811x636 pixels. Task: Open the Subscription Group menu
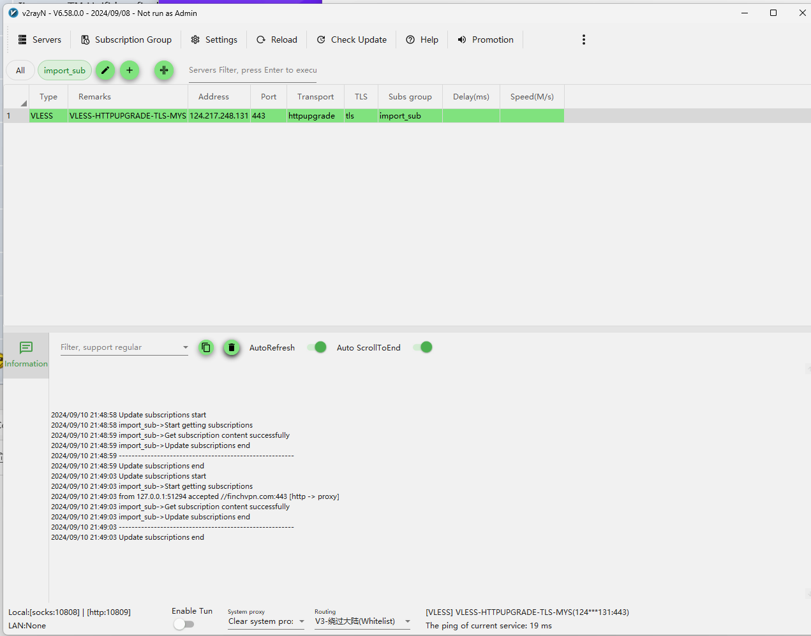click(126, 40)
